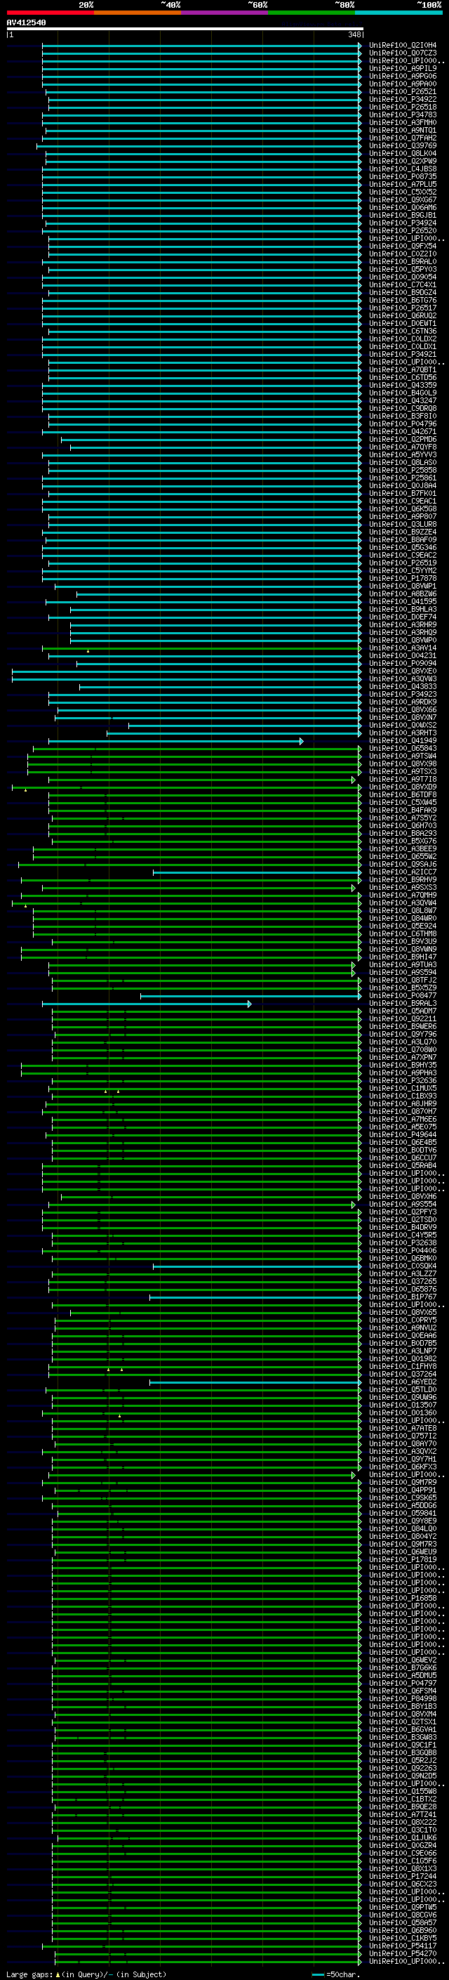Screen dimensions: 449x1980
Task: Click the white AV412540 query sequence bar
Action: pyautogui.click(x=185, y=28)
